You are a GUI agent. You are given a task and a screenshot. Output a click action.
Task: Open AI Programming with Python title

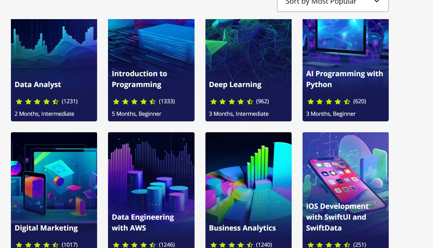point(344,79)
